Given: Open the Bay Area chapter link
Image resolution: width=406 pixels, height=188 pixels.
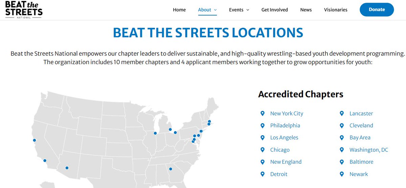Looking at the screenshot, I should click(x=360, y=138).
